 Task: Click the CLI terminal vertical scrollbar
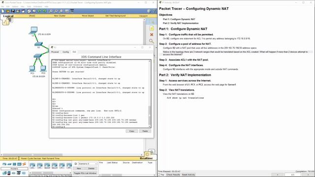[x=150, y=93]
